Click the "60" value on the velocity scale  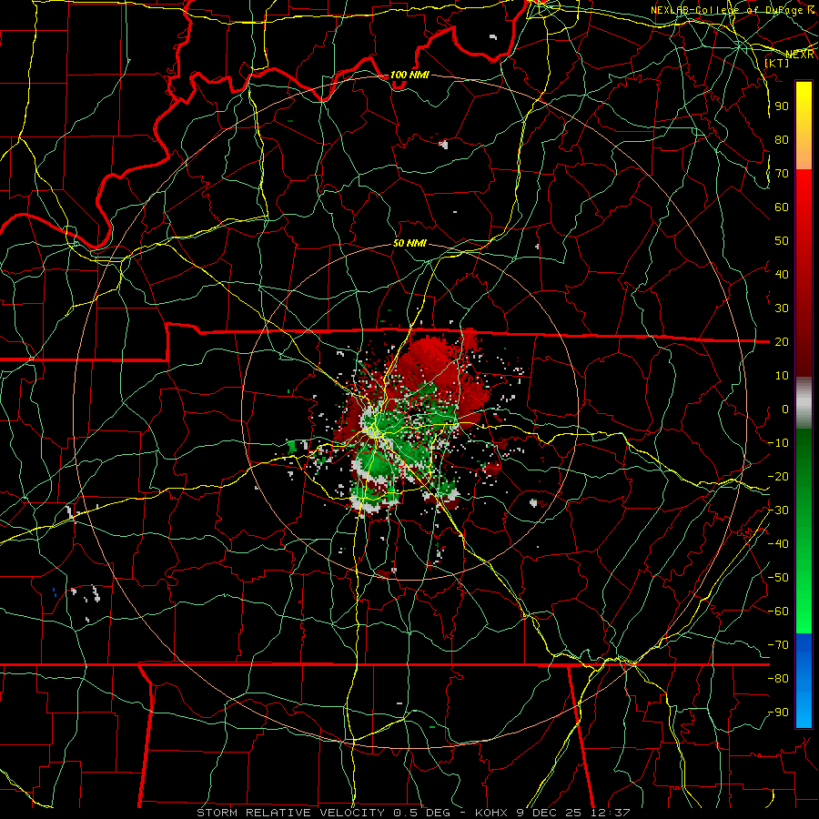coord(782,207)
